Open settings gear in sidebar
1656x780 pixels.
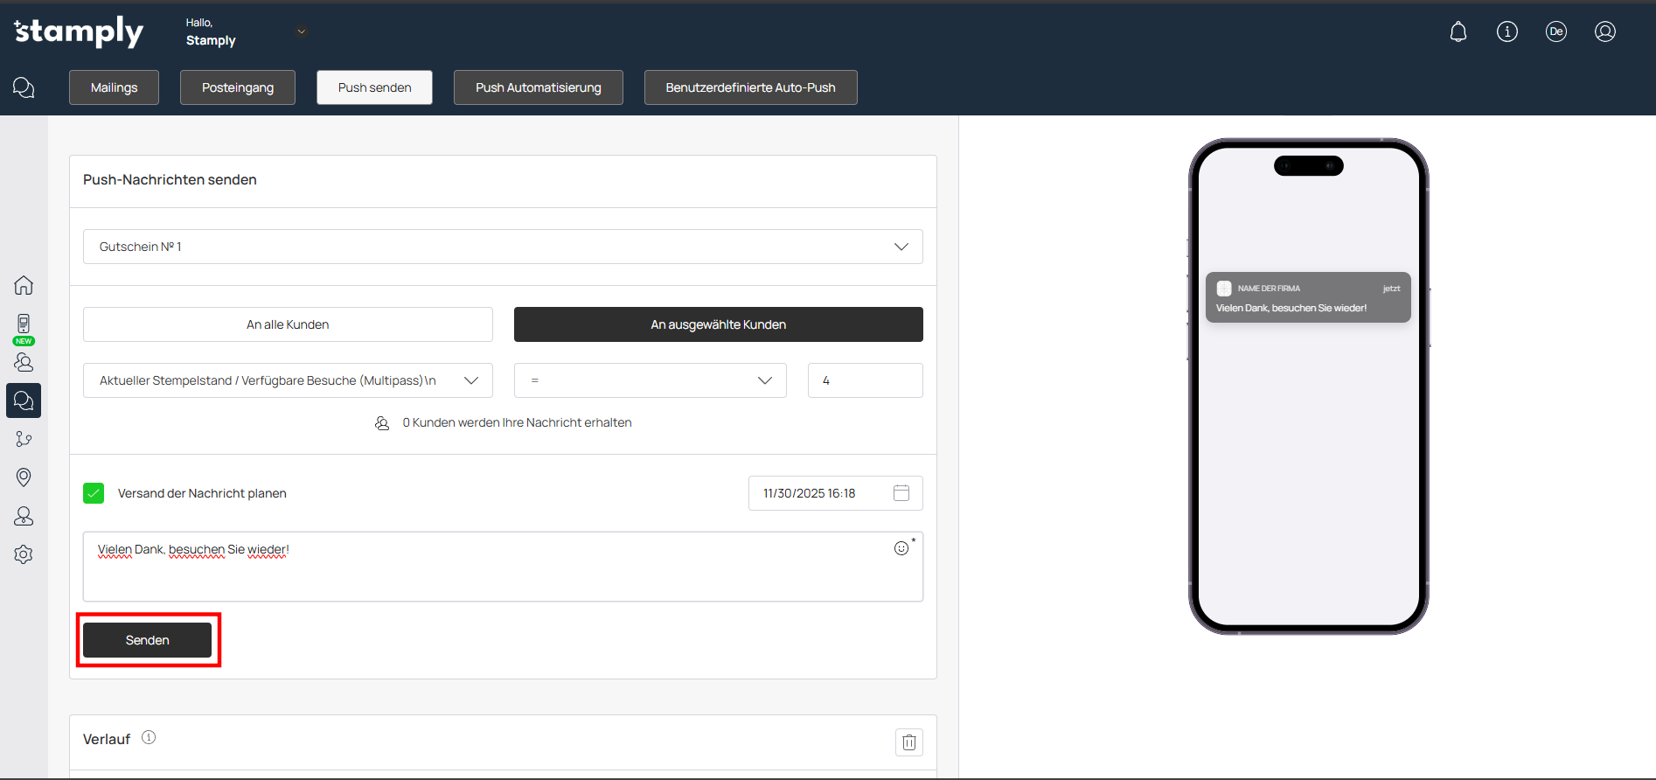24,554
